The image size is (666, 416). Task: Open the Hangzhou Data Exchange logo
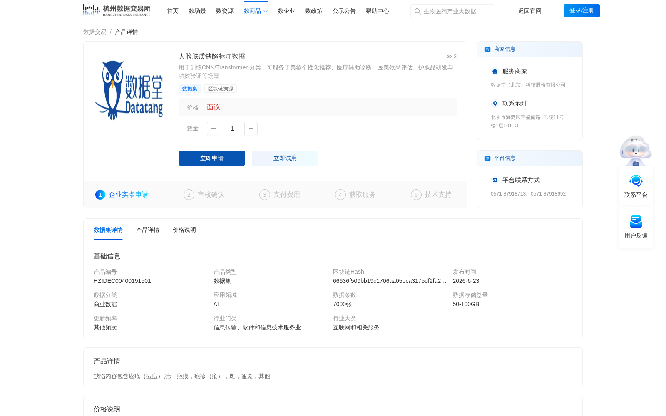pyautogui.click(x=117, y=10)
